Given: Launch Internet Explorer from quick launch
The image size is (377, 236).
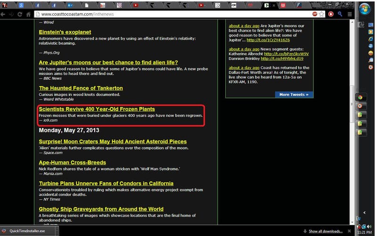Looking at the screenshot, I should pos(370,39).
